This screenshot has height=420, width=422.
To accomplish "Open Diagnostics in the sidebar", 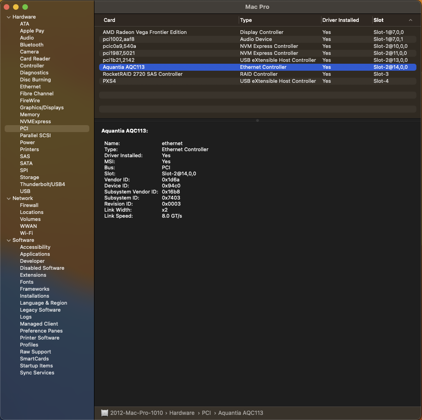I will [34, 73].
